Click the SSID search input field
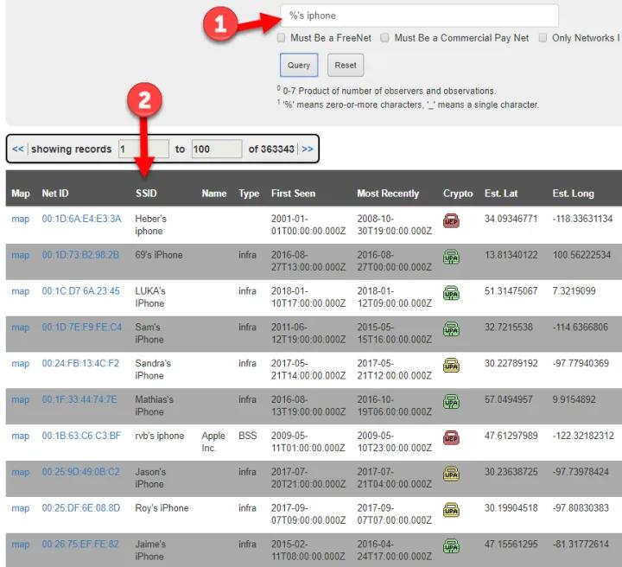 (x=419, y=16)
